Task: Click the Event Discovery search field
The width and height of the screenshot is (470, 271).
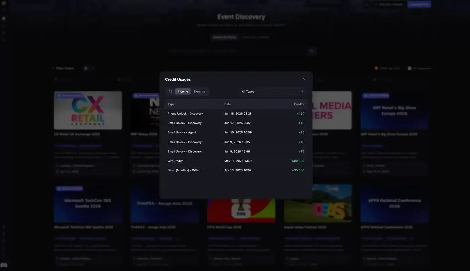Action: [x=236, y=51]
